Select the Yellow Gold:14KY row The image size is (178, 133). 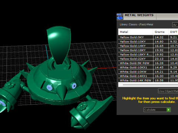point(148,46)
